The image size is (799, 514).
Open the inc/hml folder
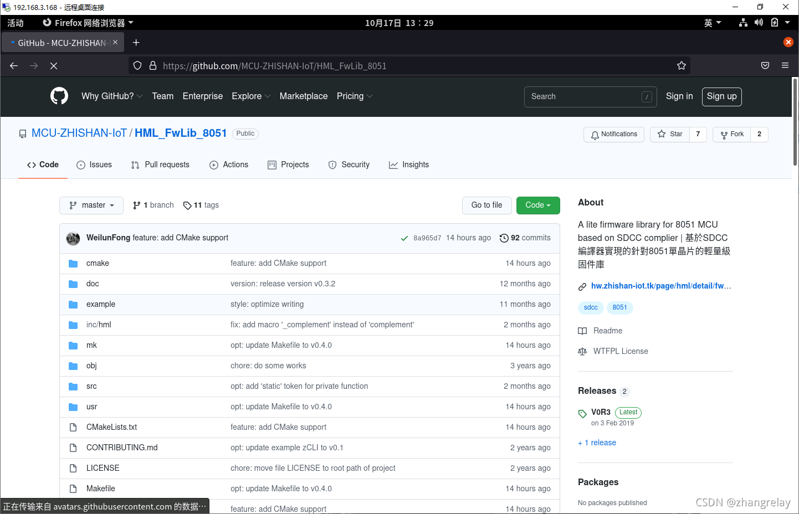[99, 325]
